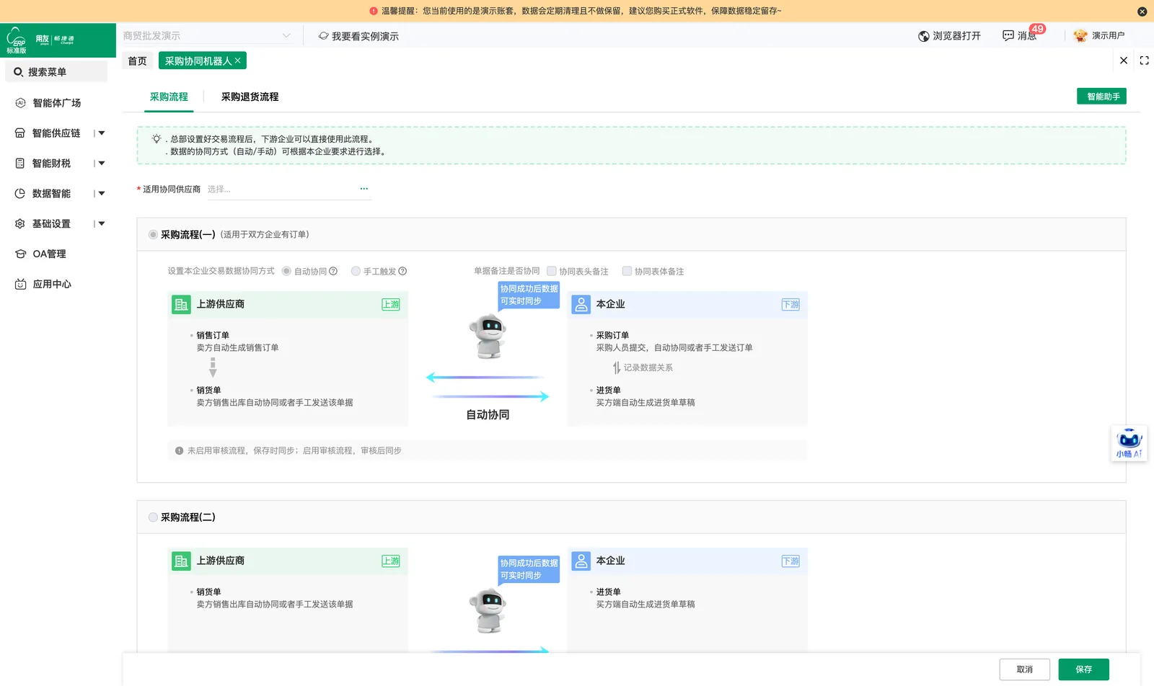Image resolution: width=1154 pixels, height=686 pixels.
Task: Select the 采购流程(二) radio button
Action: [x=153, y=517]
